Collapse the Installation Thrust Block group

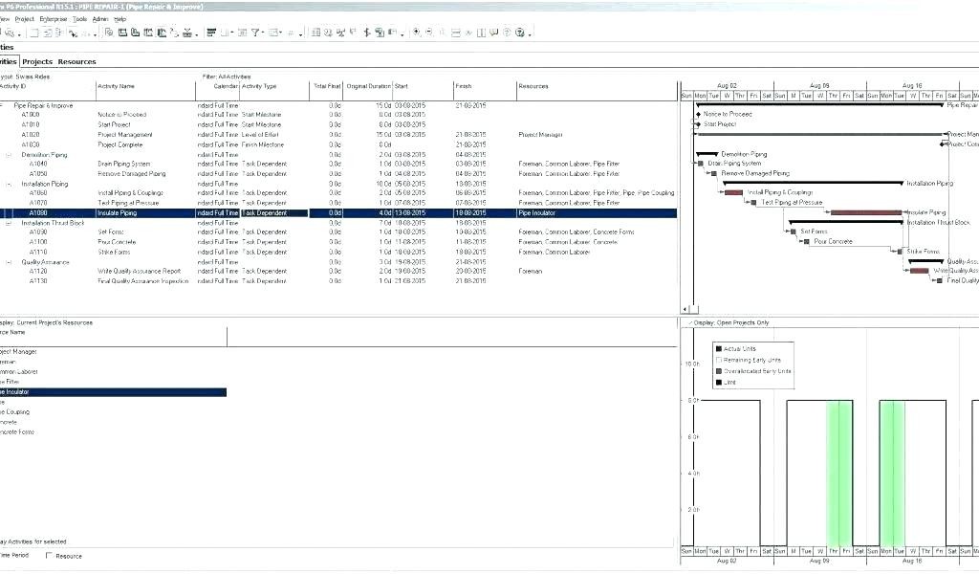click(10, 223)
